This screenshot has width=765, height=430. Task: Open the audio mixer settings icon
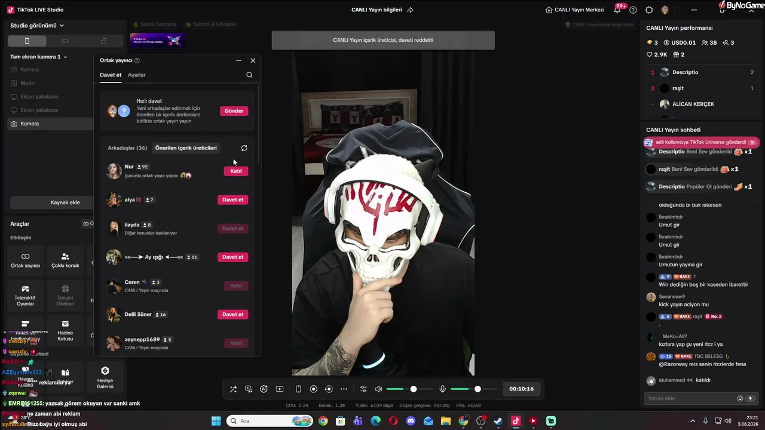coord(363,389)
